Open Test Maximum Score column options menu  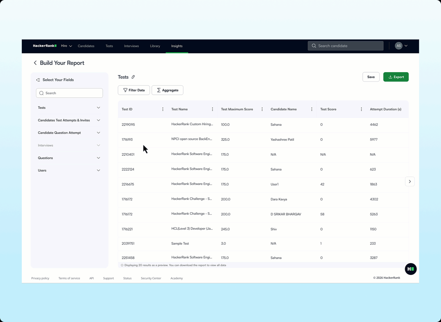coord(262,109)
